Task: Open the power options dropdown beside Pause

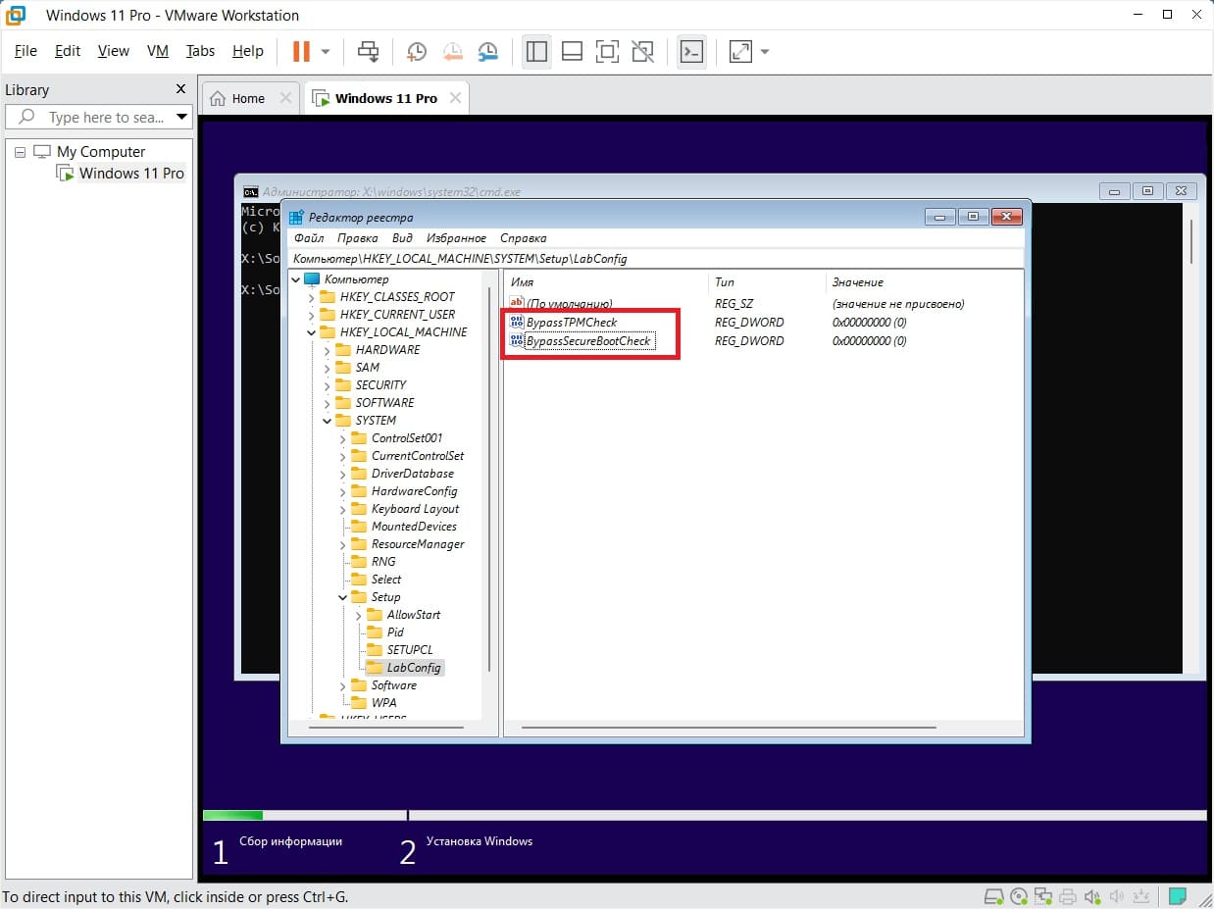Action: click(326, 52)
